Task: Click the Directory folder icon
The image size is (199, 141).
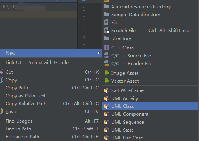Action: [106, 38]
